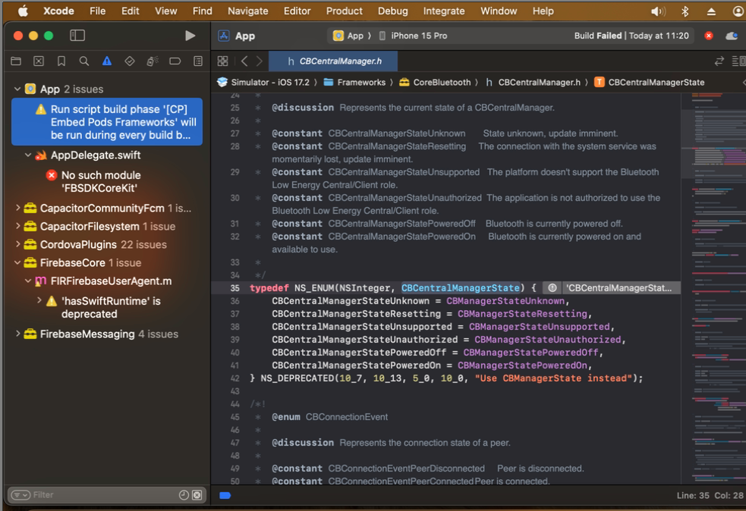Collapse the FirebaseCore group

[17, 262]
